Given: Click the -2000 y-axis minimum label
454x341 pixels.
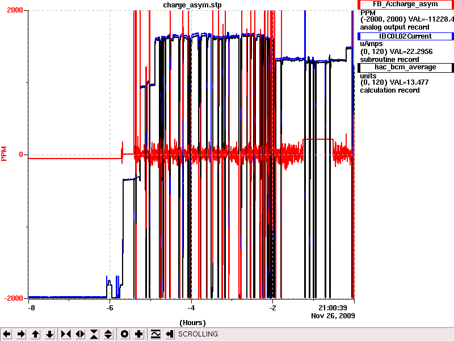Looking at the screenshot, I should [x=13, y=298].
